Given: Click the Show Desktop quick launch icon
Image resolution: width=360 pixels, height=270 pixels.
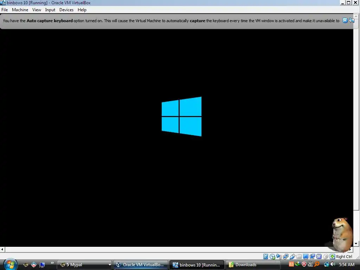Looking at the screenshot, I should click(x=42, y=265).
